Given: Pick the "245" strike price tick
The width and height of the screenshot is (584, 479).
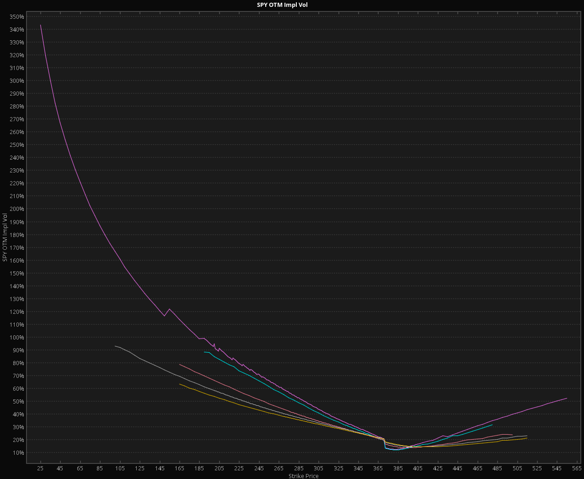Looking at the screenshot, I should [259, 469].
